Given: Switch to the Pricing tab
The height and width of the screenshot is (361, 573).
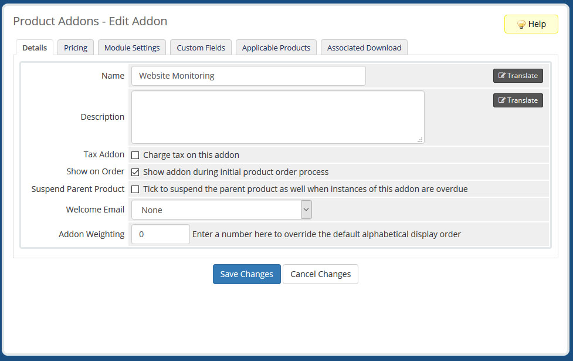Looking at the screenshot, I should (x=75, y=48).
